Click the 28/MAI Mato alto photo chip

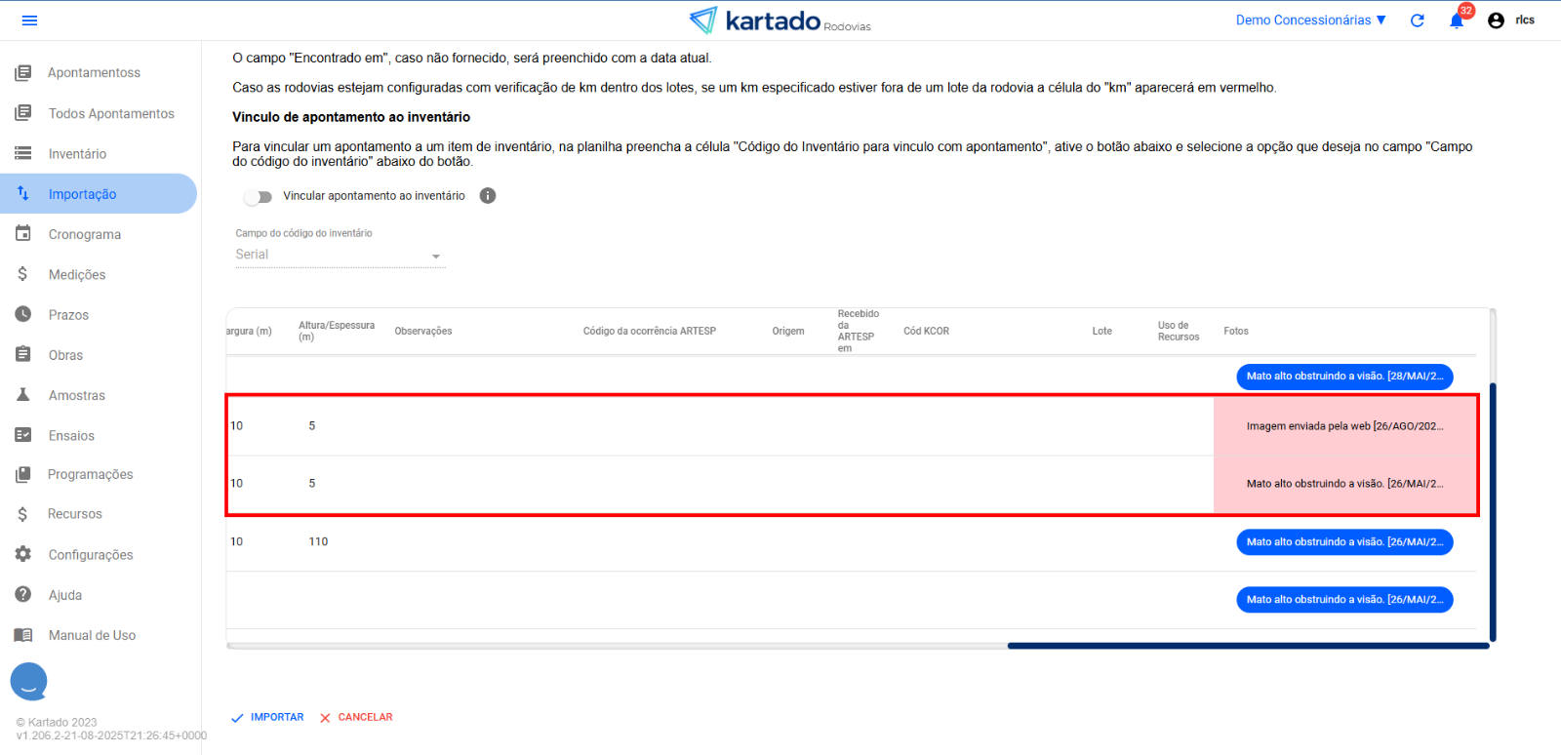[1344, 377]
